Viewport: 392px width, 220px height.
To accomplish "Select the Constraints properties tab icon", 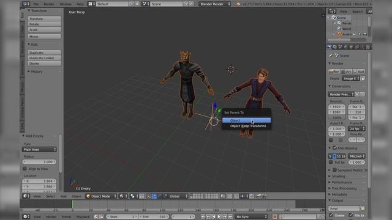I will click(356, 47).
